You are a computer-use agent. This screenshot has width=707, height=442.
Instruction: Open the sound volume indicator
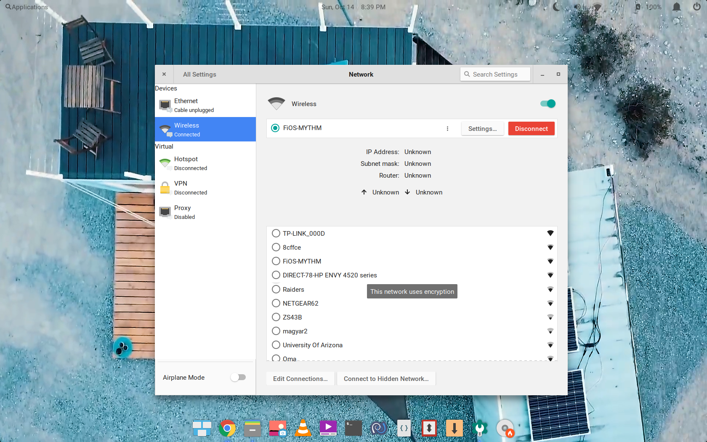(x=577, y=7)
